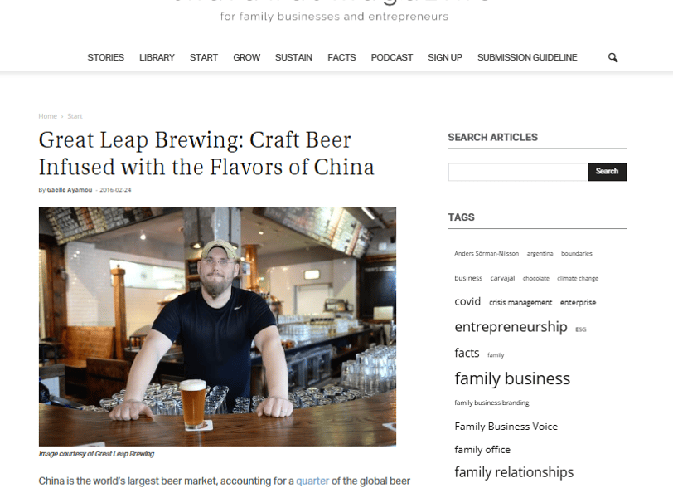Click the brewery bartender featured image
Screen dimensions: 673x488
217,326
